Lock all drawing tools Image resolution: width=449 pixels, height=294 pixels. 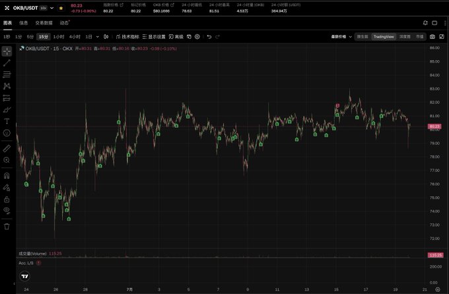coord(7,199)
